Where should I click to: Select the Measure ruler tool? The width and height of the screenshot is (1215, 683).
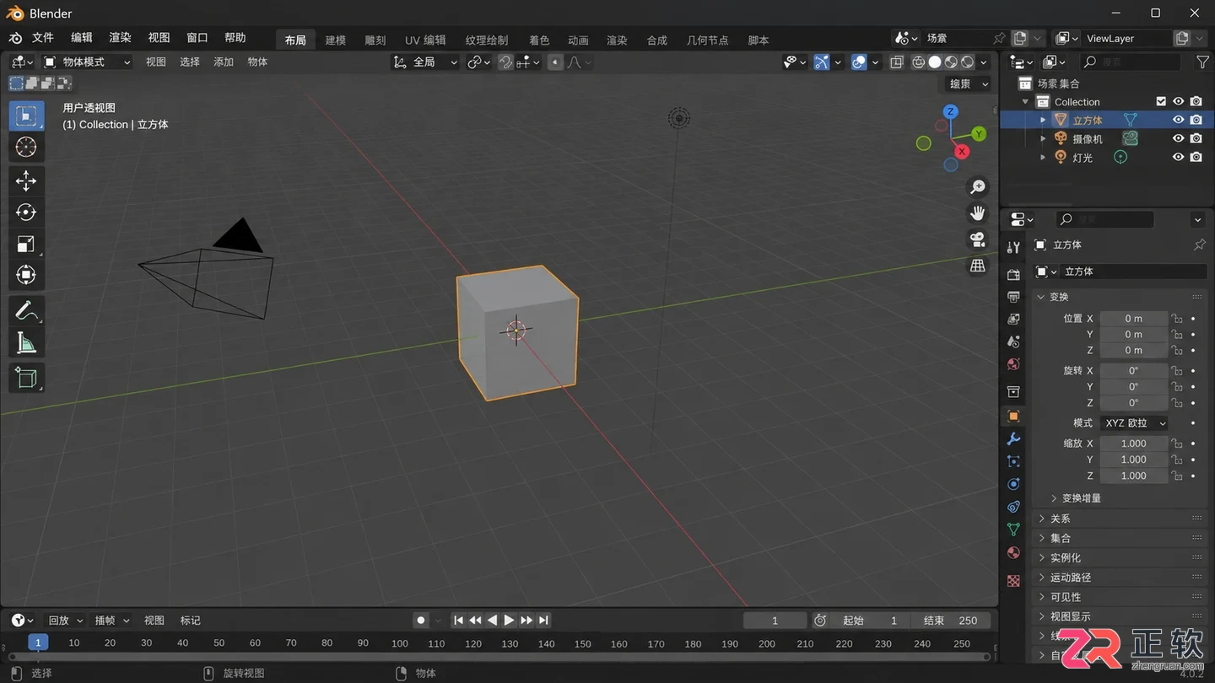pyautogui.click(x=26, y=342)
